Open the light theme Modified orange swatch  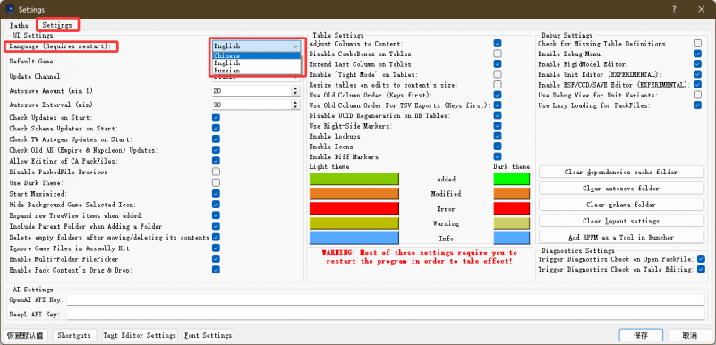click(354, 194)
